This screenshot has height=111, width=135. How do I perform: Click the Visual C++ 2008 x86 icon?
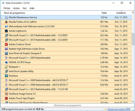tap(6, 85)
